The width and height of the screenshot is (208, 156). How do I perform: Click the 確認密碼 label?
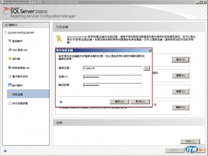point(64,85)
